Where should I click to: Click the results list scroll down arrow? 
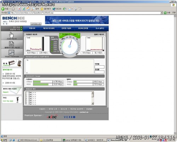(x=93, y=103)
